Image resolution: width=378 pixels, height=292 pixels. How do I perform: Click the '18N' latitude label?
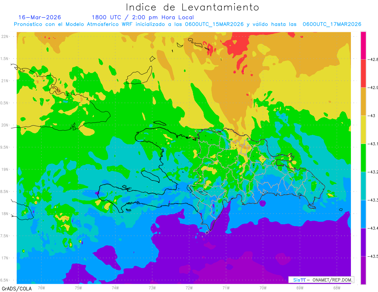5,214
